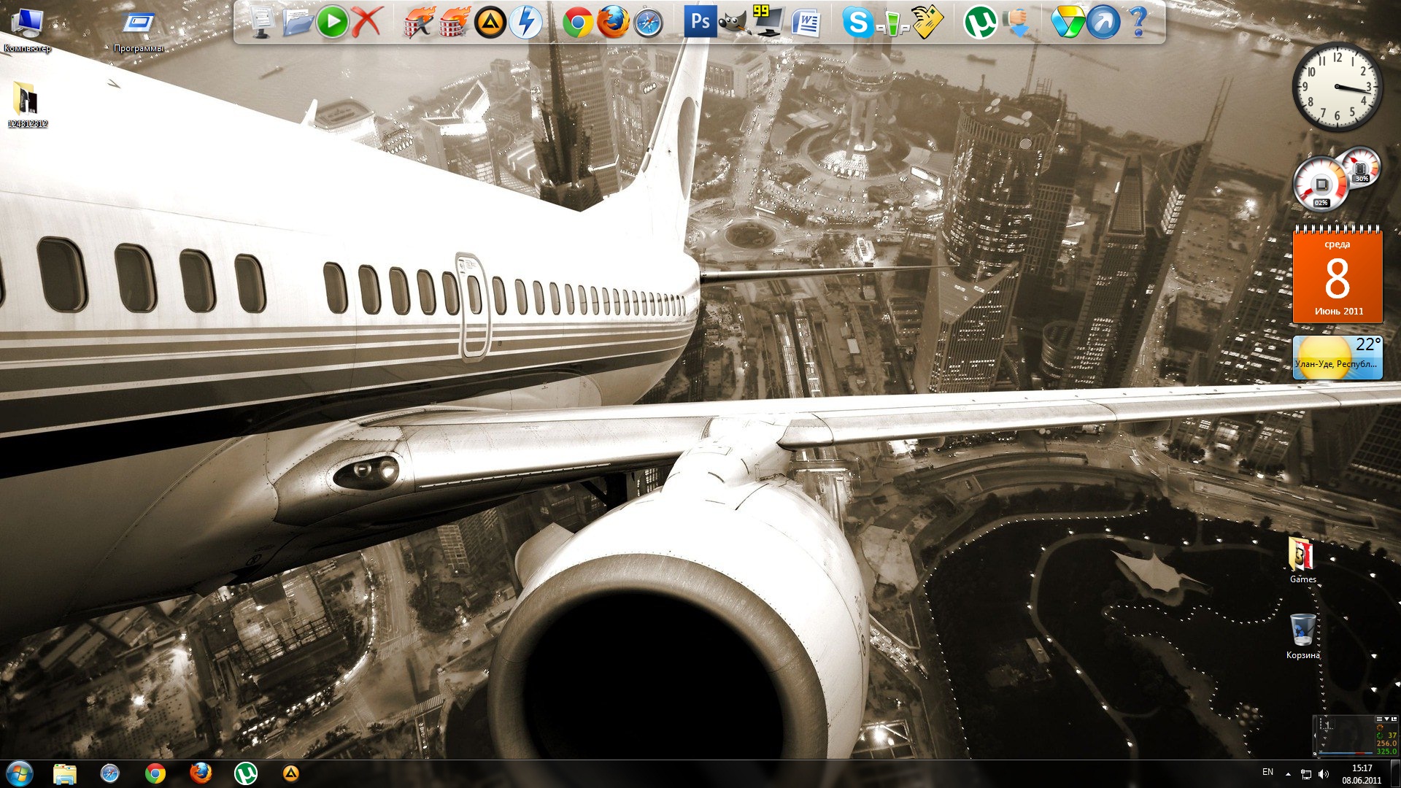The height and width of the screenshot is (788, 1401).
Task: Click the volume speaker tray icon
Action: point(1324,773)
